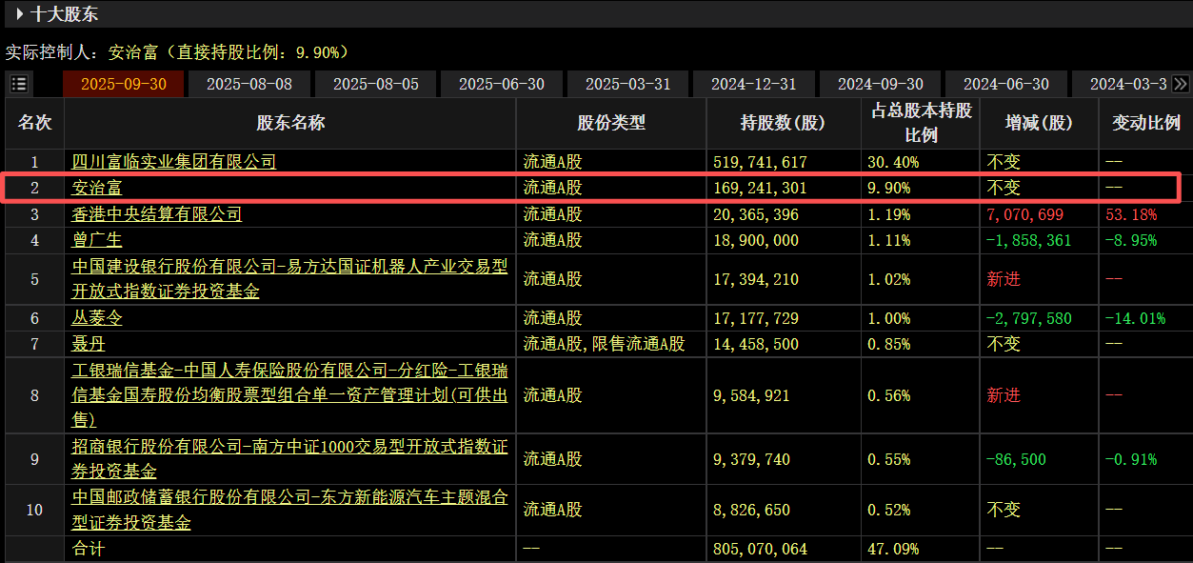Collapse the 十大股东 section triangle
Viewport: 1193px width, 563px height.
[19, 14]
